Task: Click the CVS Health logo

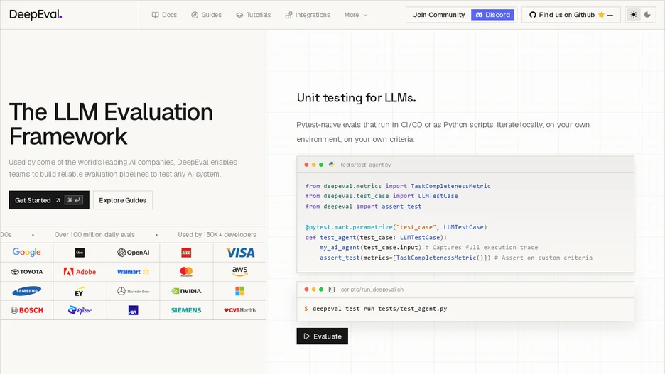Action: [x=239, y=310]
